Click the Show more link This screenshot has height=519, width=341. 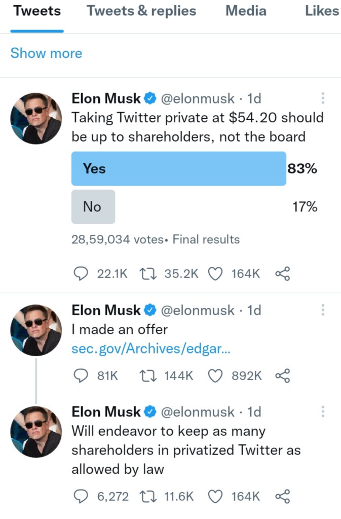46,53
